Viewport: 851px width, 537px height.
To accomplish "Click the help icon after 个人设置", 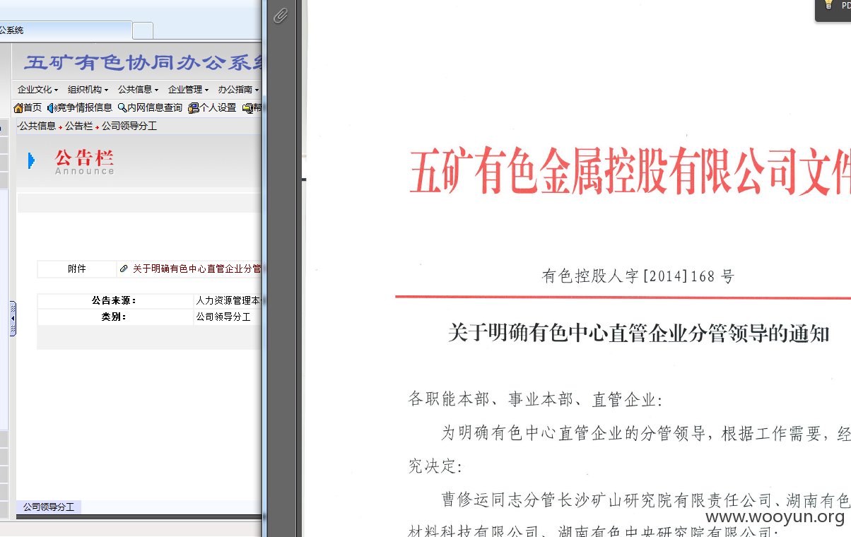I will coord(247,108).
